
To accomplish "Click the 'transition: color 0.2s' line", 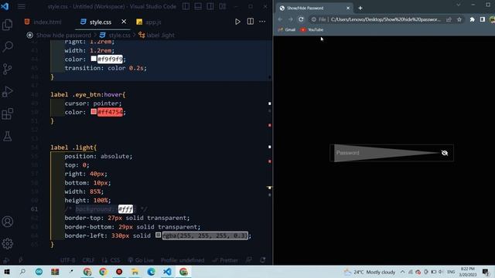I will (x=105, y=68).
